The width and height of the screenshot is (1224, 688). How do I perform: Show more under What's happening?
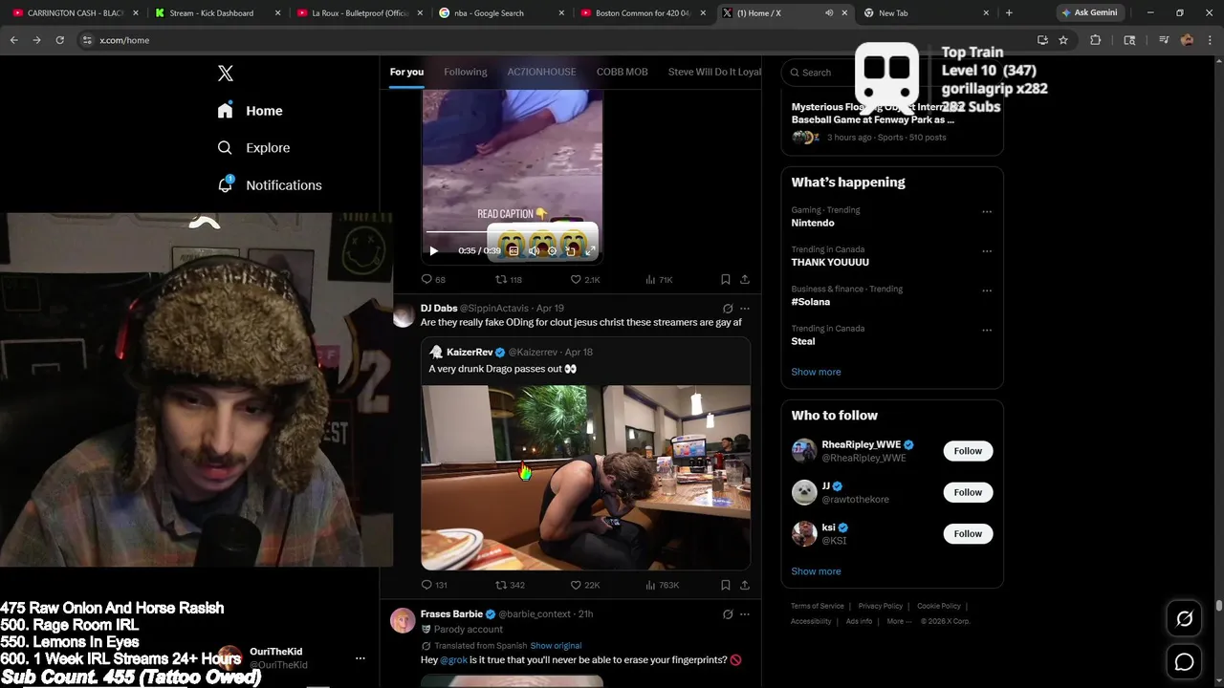tap(816, 372)
